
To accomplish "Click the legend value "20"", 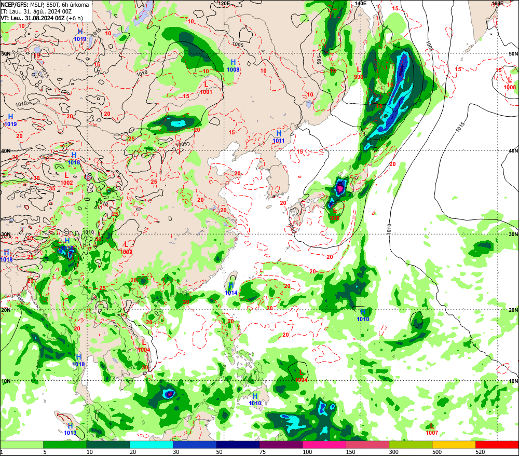I will (x=132, y=452).
